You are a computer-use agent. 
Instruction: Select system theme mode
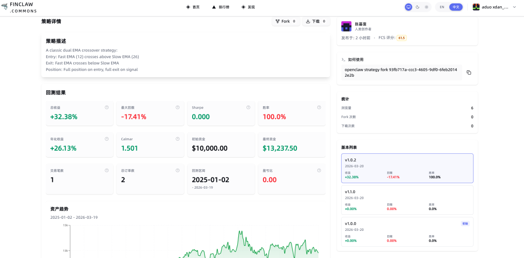[409, 7]
